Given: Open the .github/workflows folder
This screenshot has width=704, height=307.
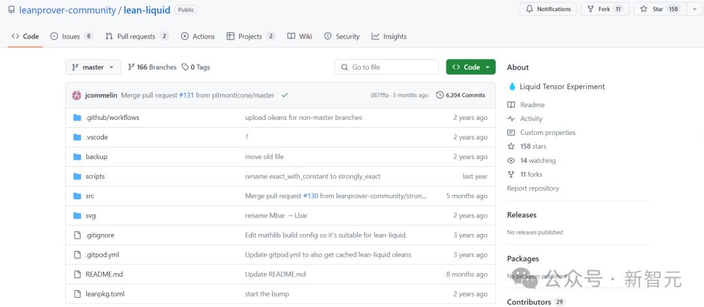Looking at the screenshot, I should [x=112, y=117].
